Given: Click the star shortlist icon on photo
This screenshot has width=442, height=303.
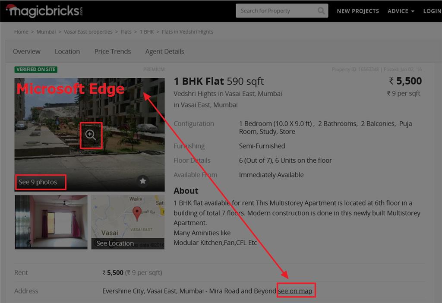Looking at the screenshot, I should 143,181.
